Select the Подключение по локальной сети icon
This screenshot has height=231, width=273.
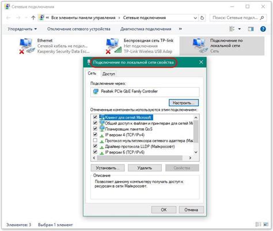[x=200, y=46]
